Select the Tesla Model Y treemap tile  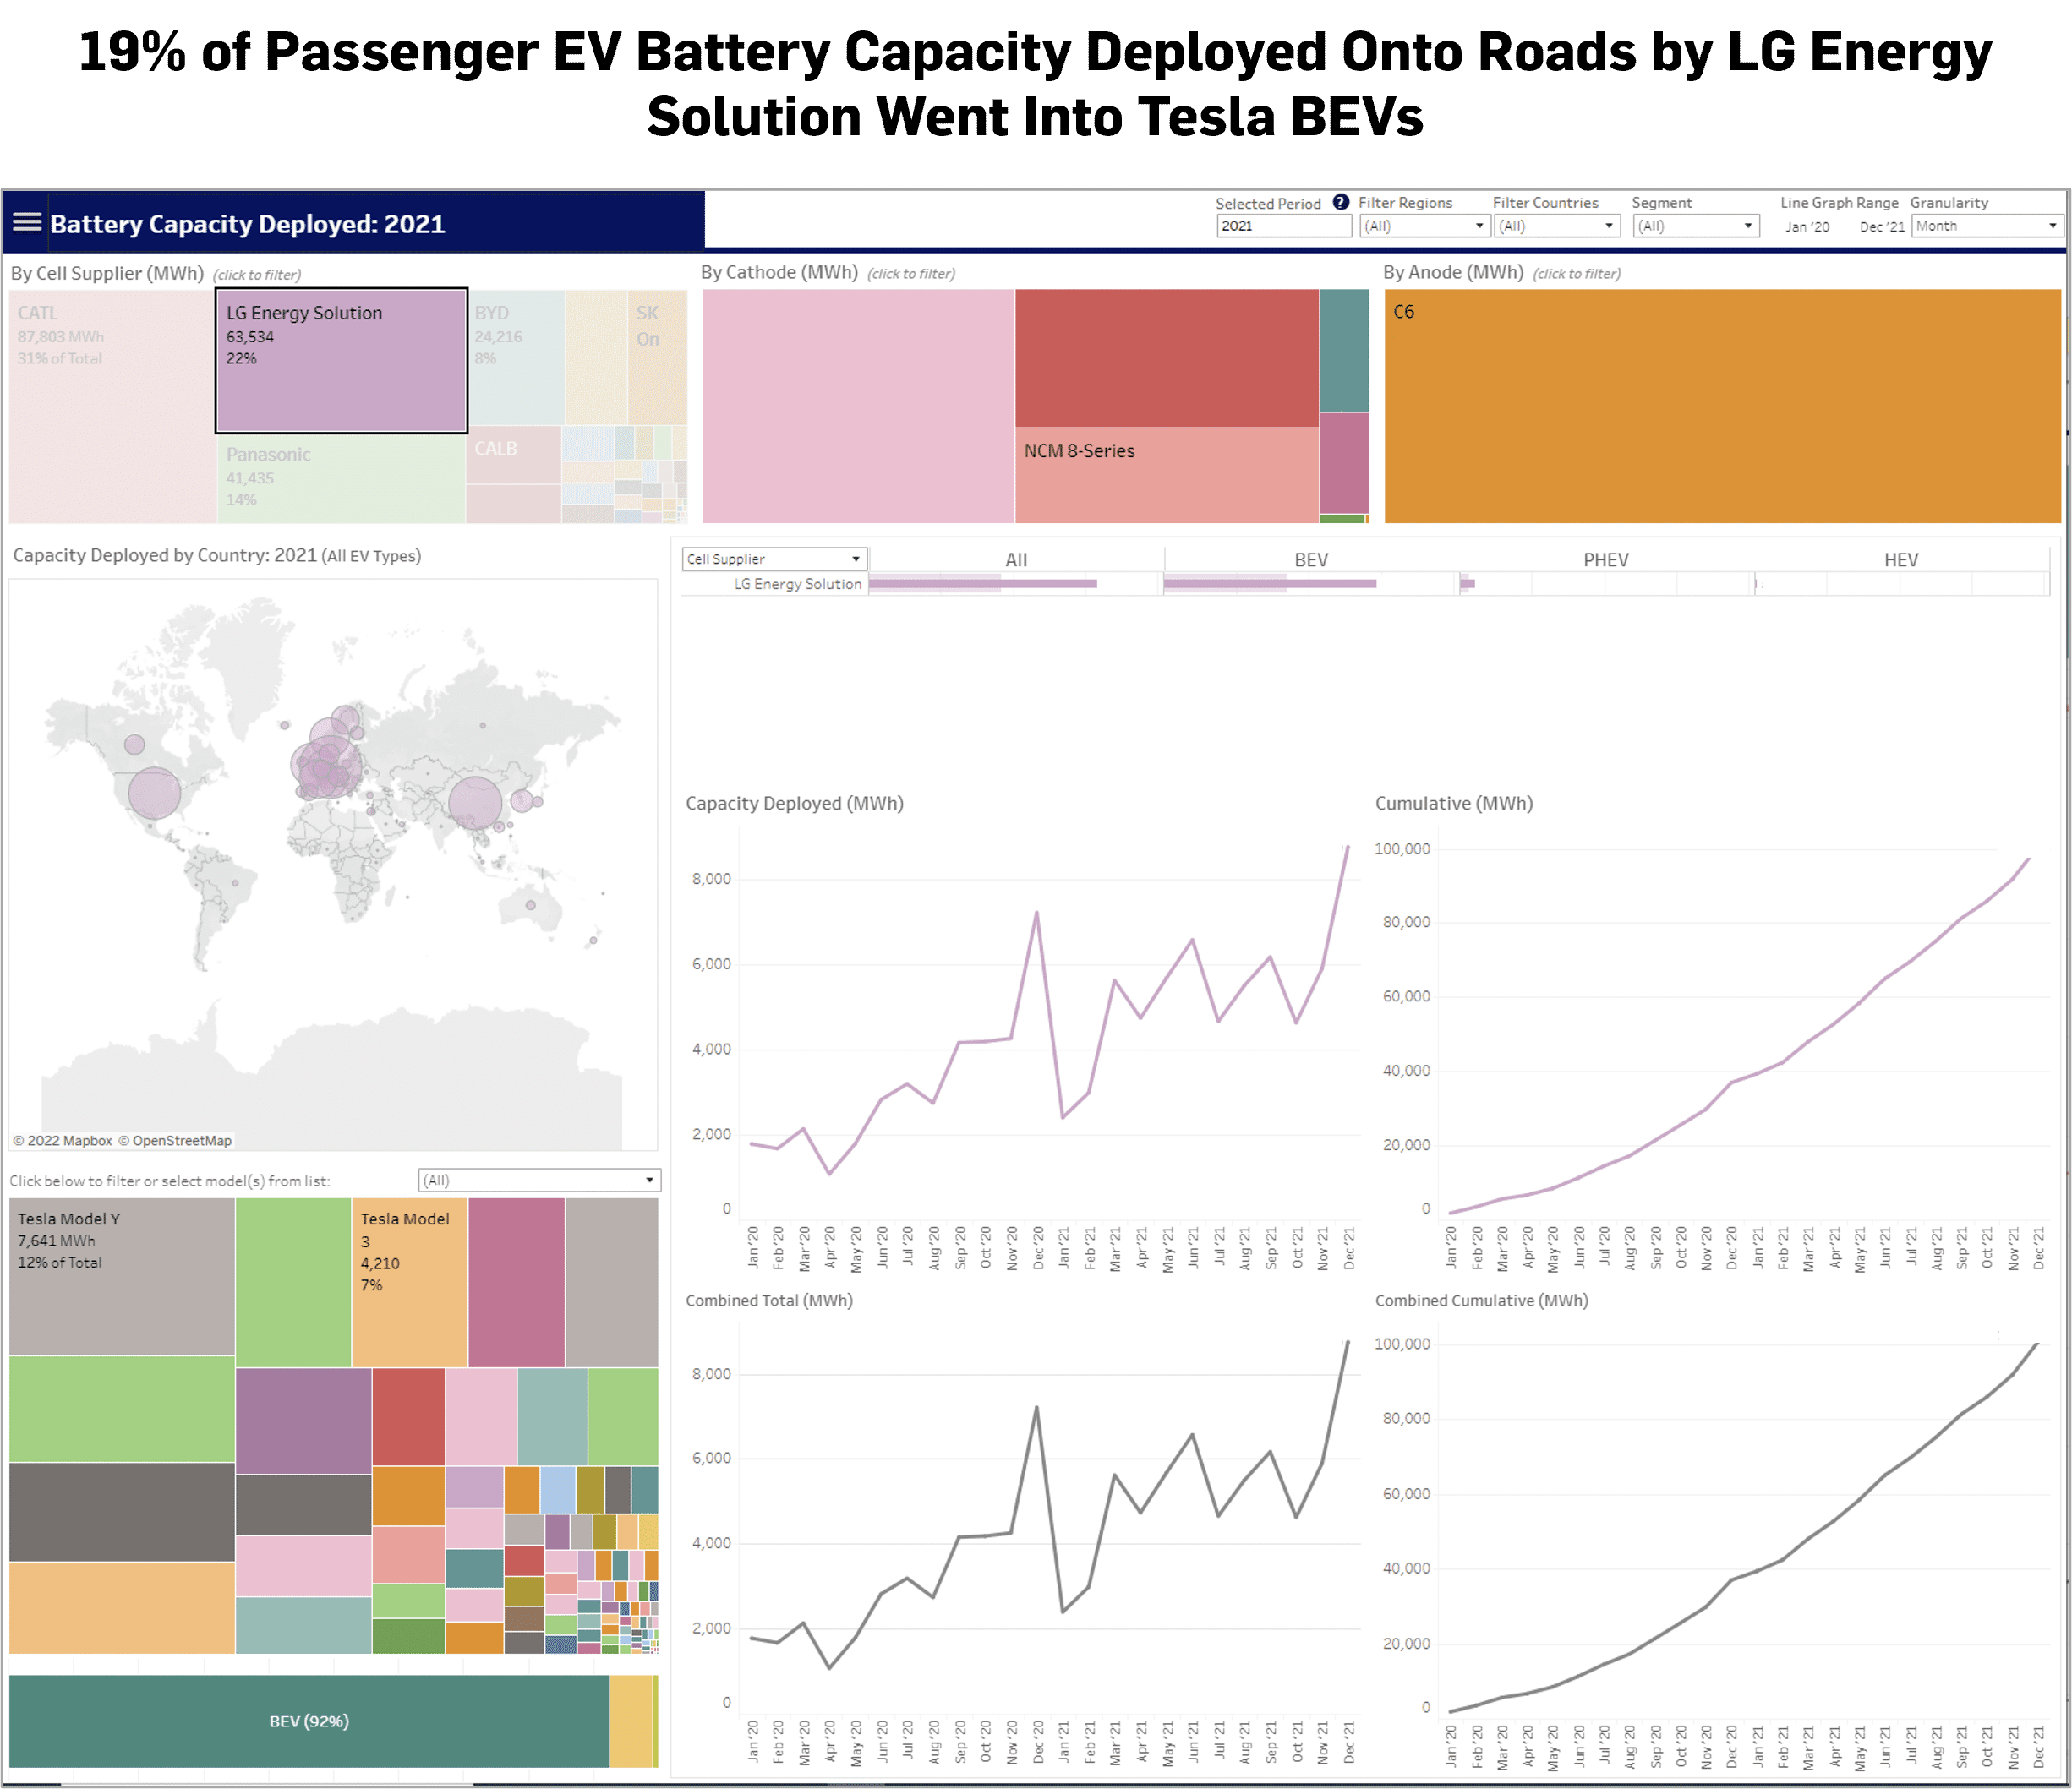(122, 1276)
